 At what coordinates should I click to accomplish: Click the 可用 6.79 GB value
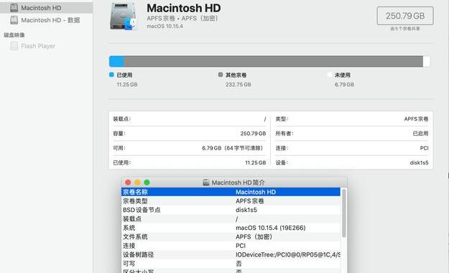tap(232, 148)
